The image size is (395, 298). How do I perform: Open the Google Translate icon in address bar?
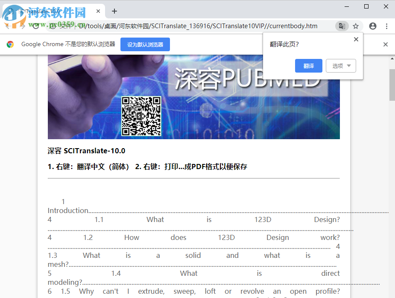click(x=342, y=26)
